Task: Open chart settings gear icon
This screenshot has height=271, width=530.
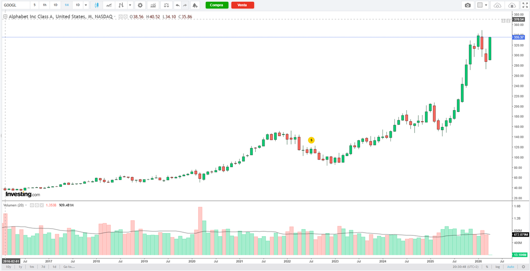Action: click(x=140, y=5)
